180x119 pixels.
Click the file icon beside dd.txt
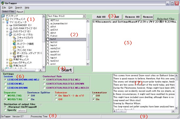click(48, 33)
